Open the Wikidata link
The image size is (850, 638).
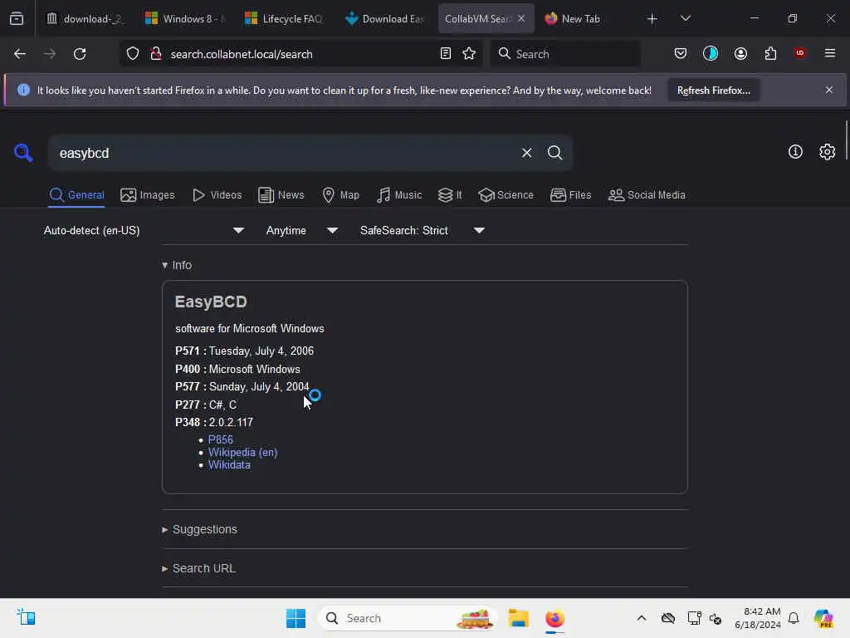[229, 465]
